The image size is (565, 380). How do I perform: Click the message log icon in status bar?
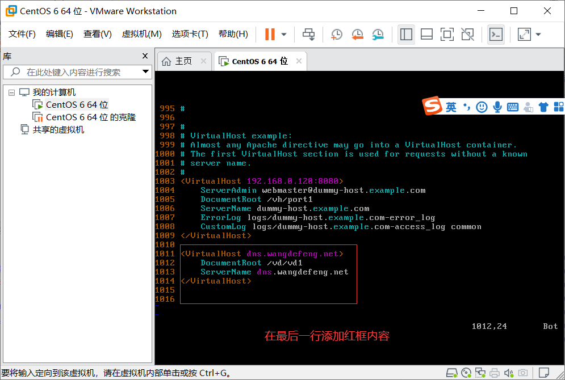543,373
